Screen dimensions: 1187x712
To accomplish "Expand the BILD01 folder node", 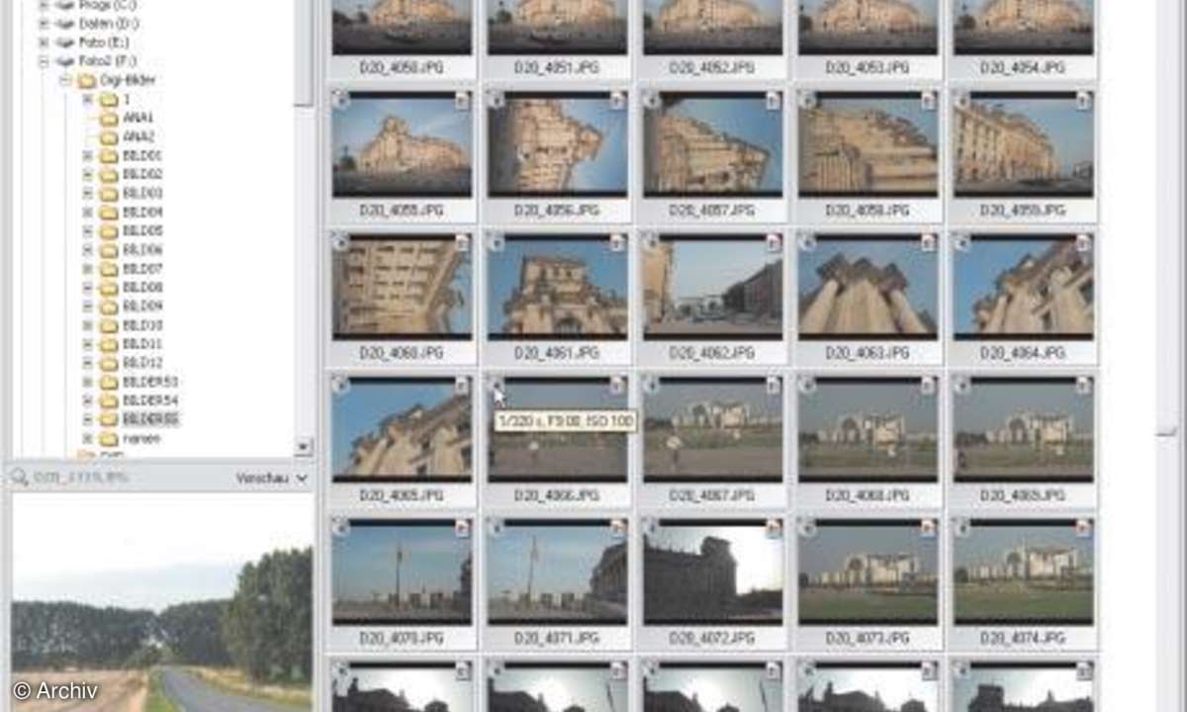I will (x=87, y=156).
